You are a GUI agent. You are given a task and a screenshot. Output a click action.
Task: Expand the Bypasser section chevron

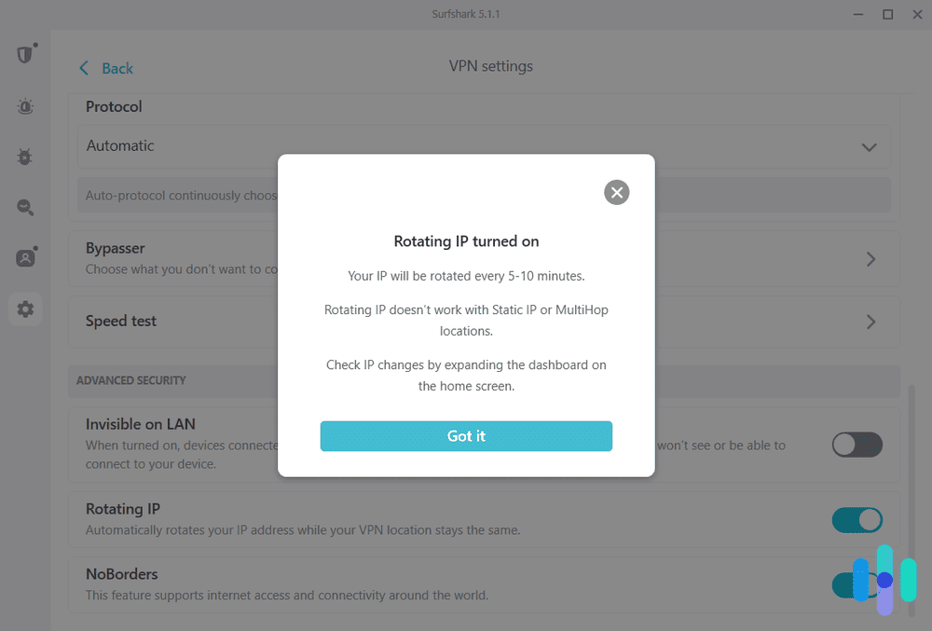click(870, 258)
